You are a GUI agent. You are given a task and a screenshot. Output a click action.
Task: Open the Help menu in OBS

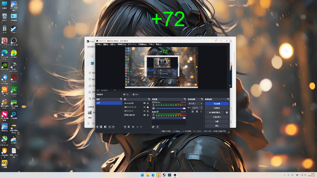[x=158, y=44]
